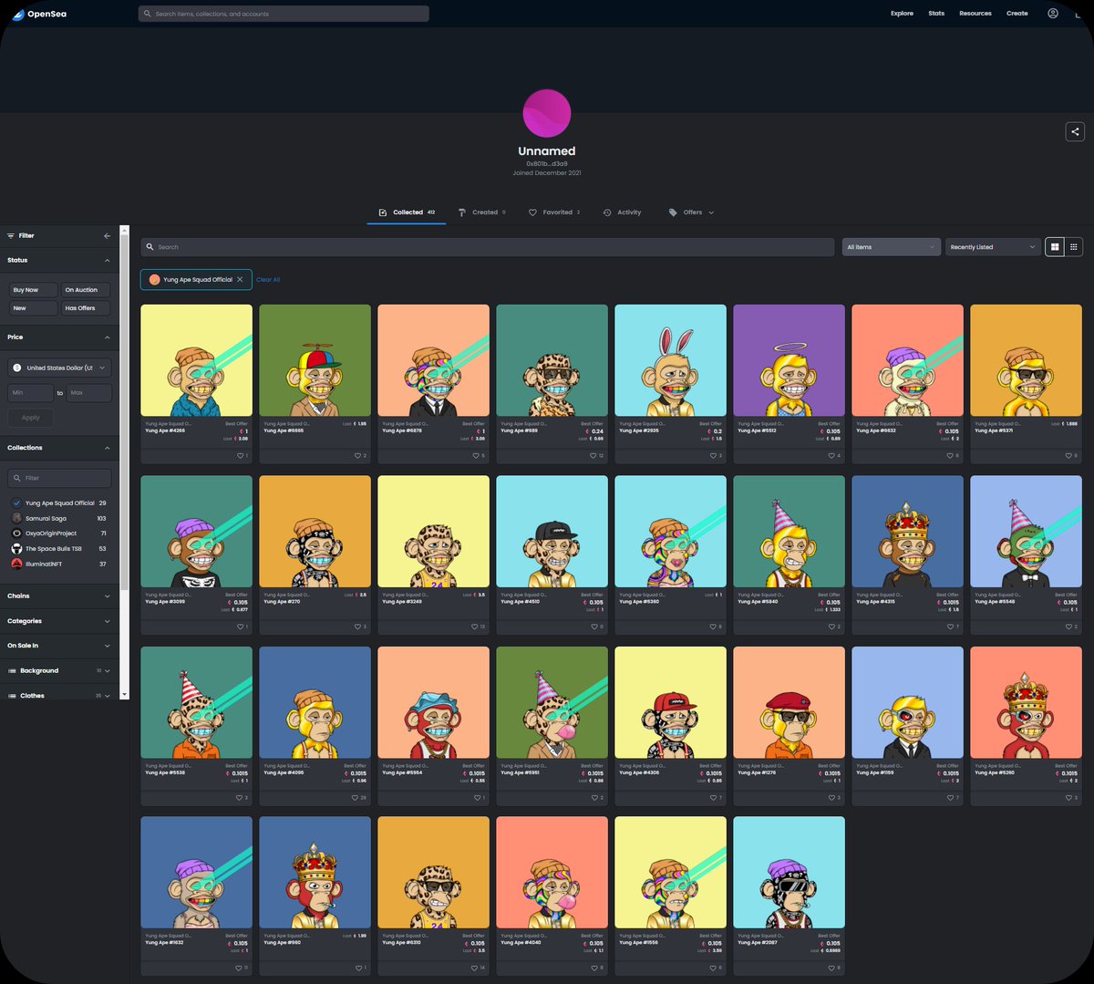Open the Resources menu
This screenshot has height=984, width=1094.
(975, 14)
